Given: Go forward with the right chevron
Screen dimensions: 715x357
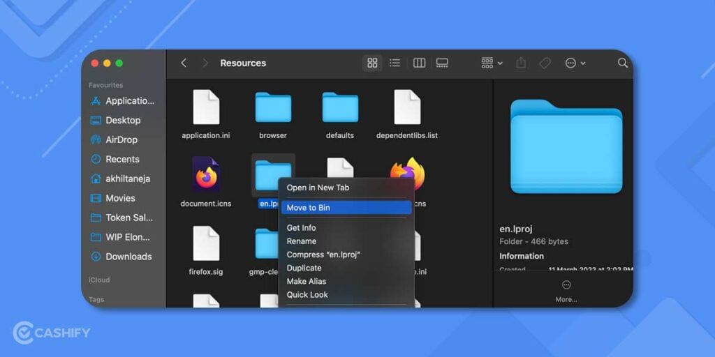Looking at the screenshot, I should pyautogui.click(x=205, y=63).
